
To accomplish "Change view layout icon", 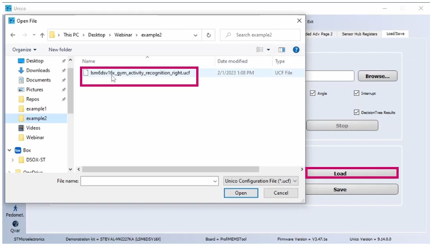I will click(260, 50).
